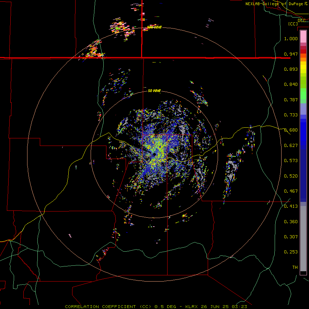Click the 0.5 DEG elevation text

(x=165, y=307)
